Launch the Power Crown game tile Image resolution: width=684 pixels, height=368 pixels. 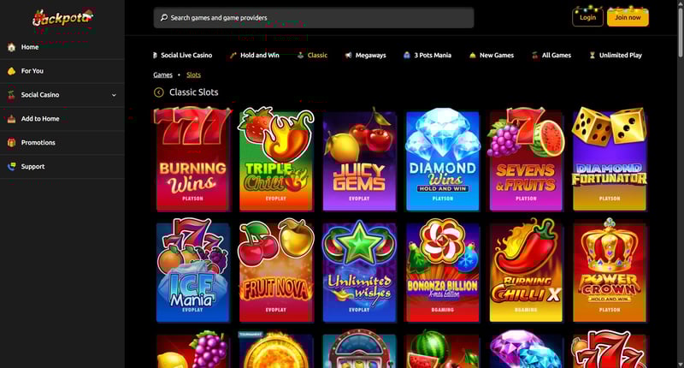[610, 270]
